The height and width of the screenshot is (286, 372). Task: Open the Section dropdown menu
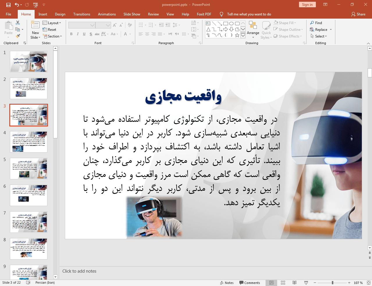(x=53, y=36)
